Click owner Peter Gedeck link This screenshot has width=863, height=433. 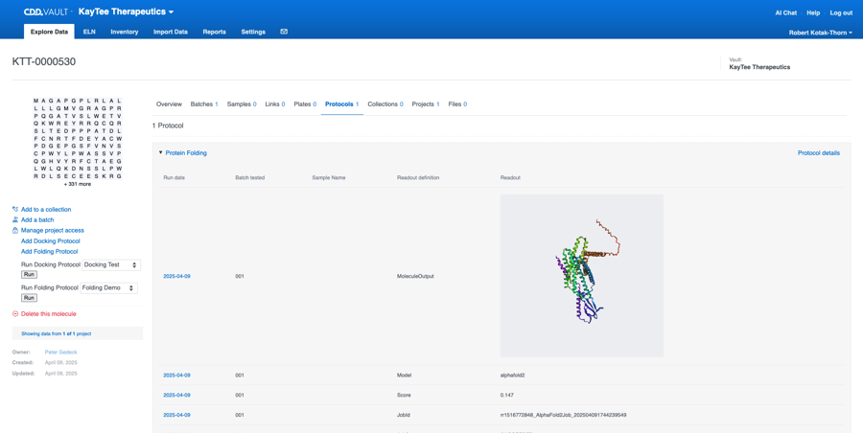[x=61, y=353]
